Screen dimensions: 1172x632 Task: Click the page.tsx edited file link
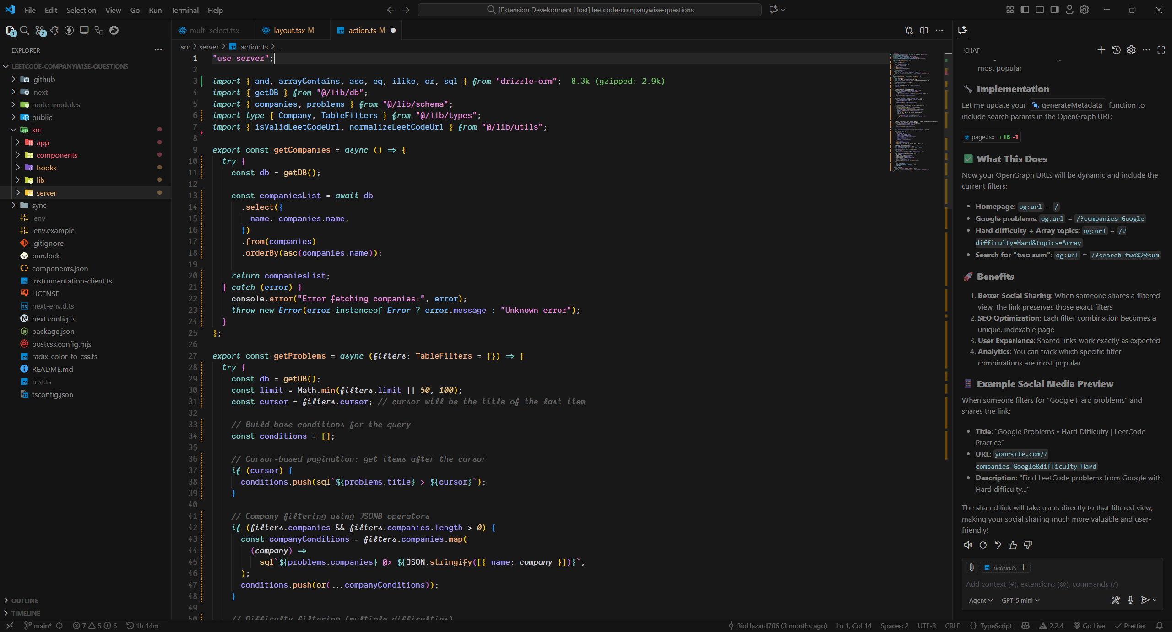tap(982, 137)
